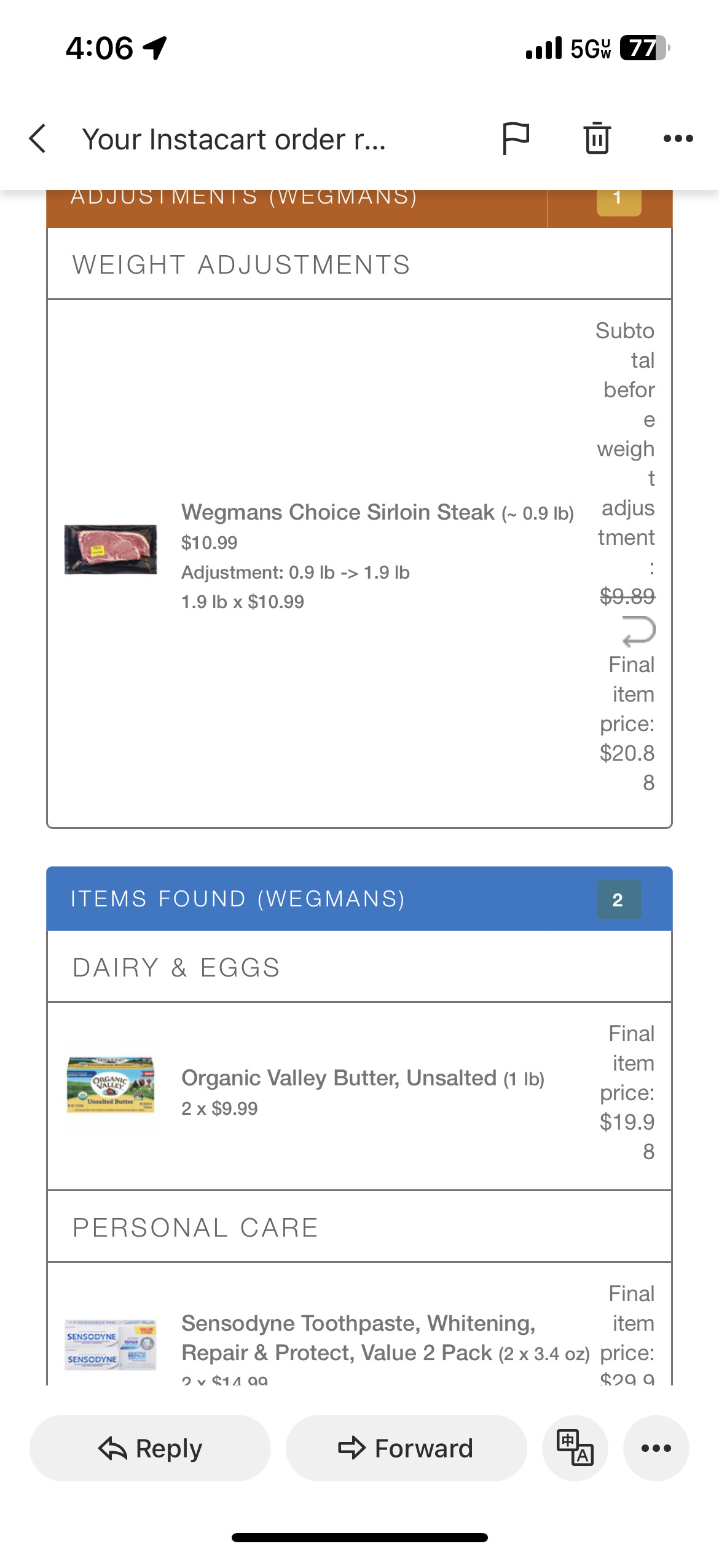This screenshot has height=1557, width=719.
Task: Tap the items found count badge 2
Action: pos(618,900)
